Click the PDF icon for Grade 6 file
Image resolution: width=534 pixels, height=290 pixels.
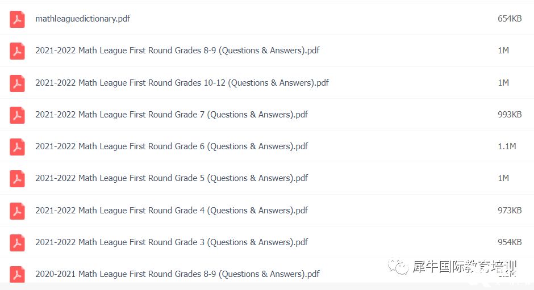tap(17, 146)
